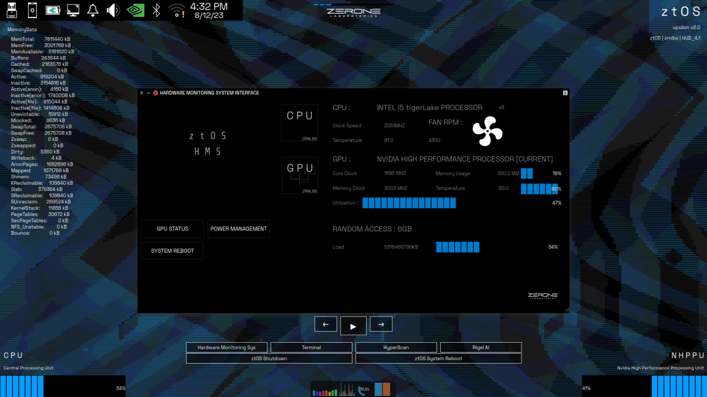The width and height of the screenshot is (707, 397).
Task: Click the spinning fan RPM icon
Action: (487, 131)
